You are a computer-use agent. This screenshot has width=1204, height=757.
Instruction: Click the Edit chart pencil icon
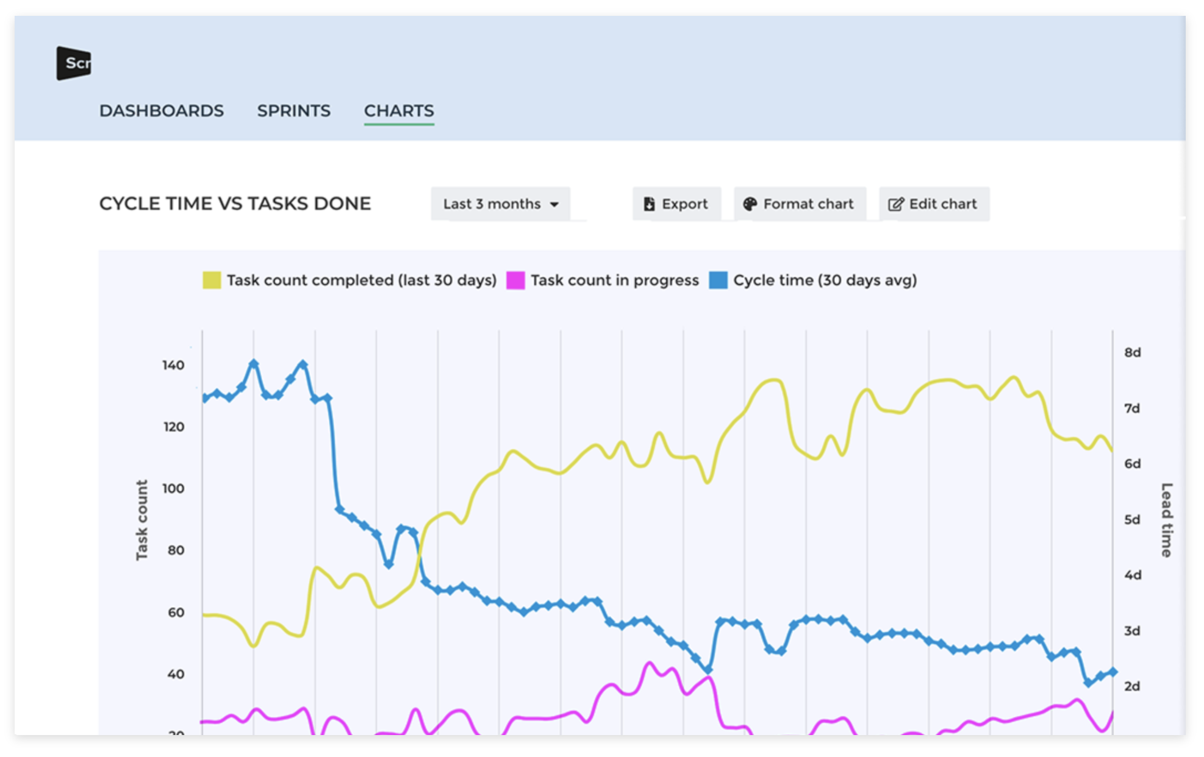(x=895, y=204)
